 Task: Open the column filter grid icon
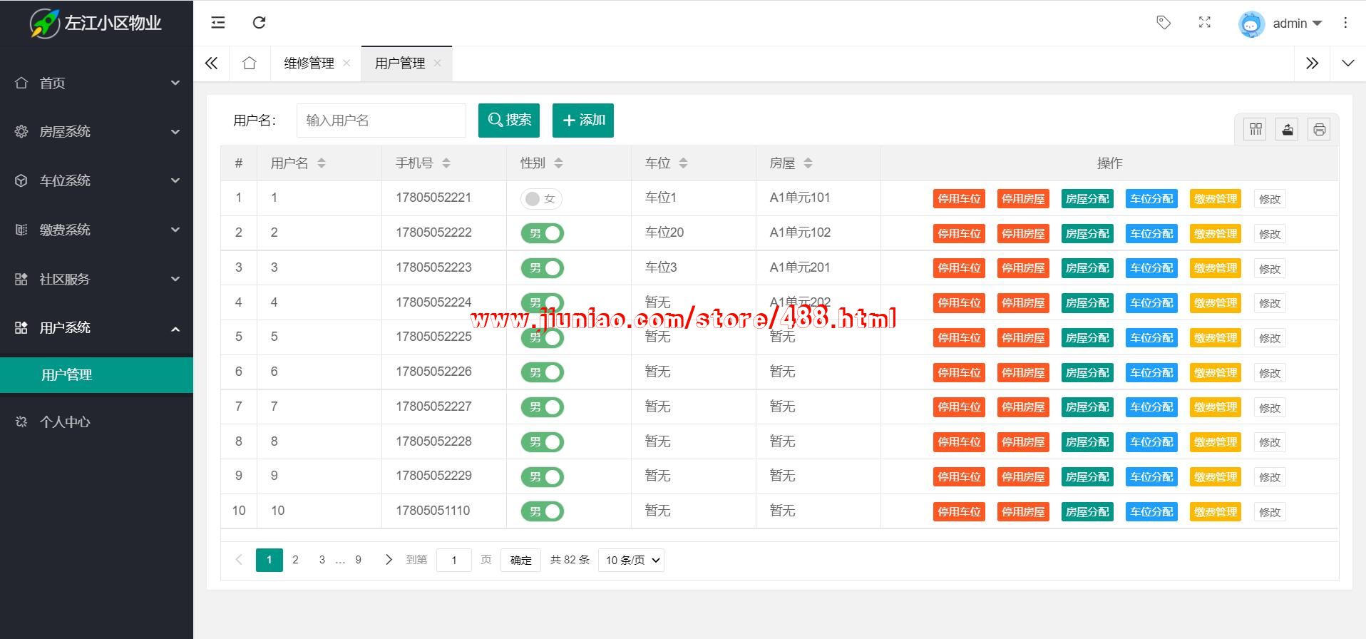pos(1255,129)
